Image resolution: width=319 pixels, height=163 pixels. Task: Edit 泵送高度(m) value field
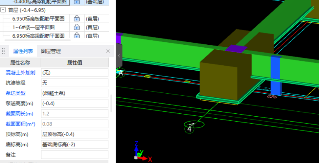(75, 104)
